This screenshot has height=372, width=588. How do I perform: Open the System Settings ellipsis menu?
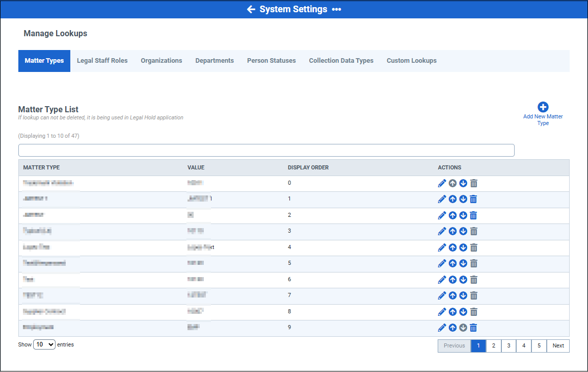pos(336,9)
